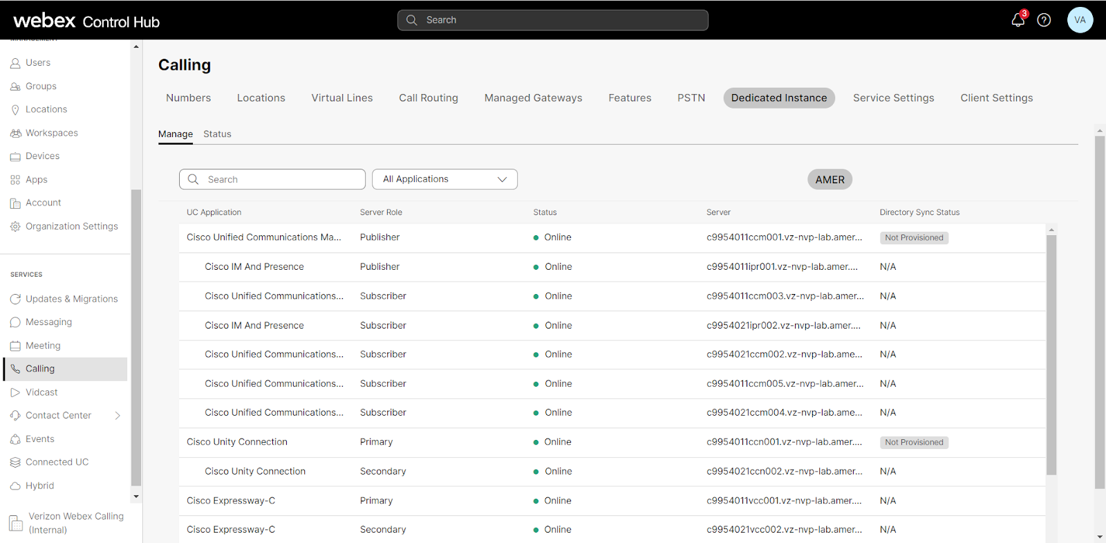Screen dimensions: 1106x543
Task: Switch to the Locations tab under Calling
Action: [x=261, y=98]
